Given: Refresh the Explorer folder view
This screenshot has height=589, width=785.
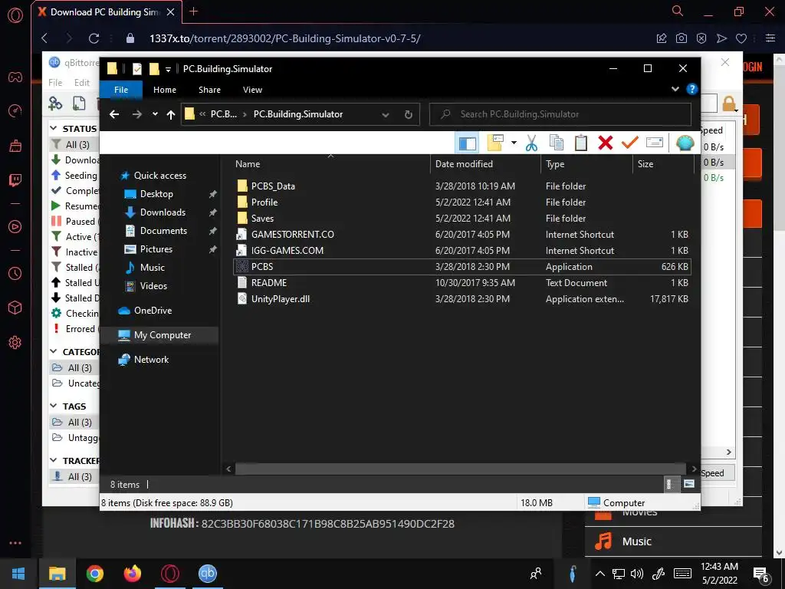Looking at the screenshot, I should click(x=408, y=115).
